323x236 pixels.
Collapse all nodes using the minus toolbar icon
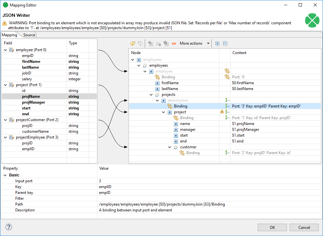tap(225, 43)
